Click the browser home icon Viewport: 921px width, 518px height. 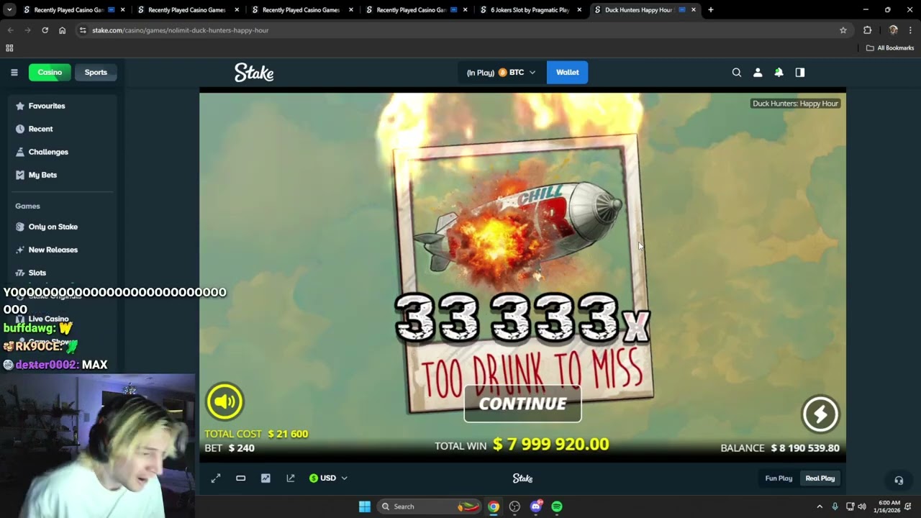coord(62,30)
